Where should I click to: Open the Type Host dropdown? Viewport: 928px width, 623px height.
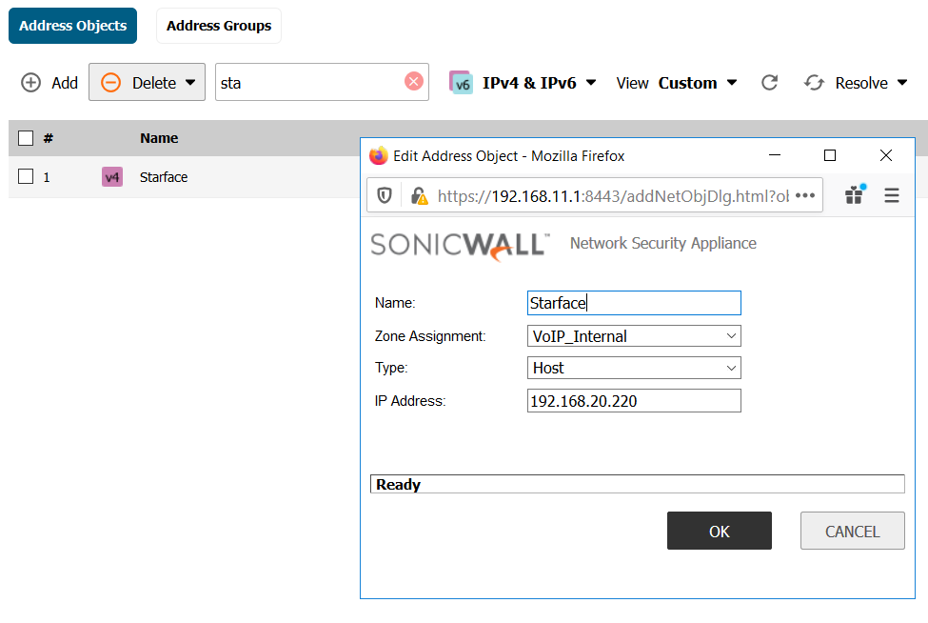634,368
